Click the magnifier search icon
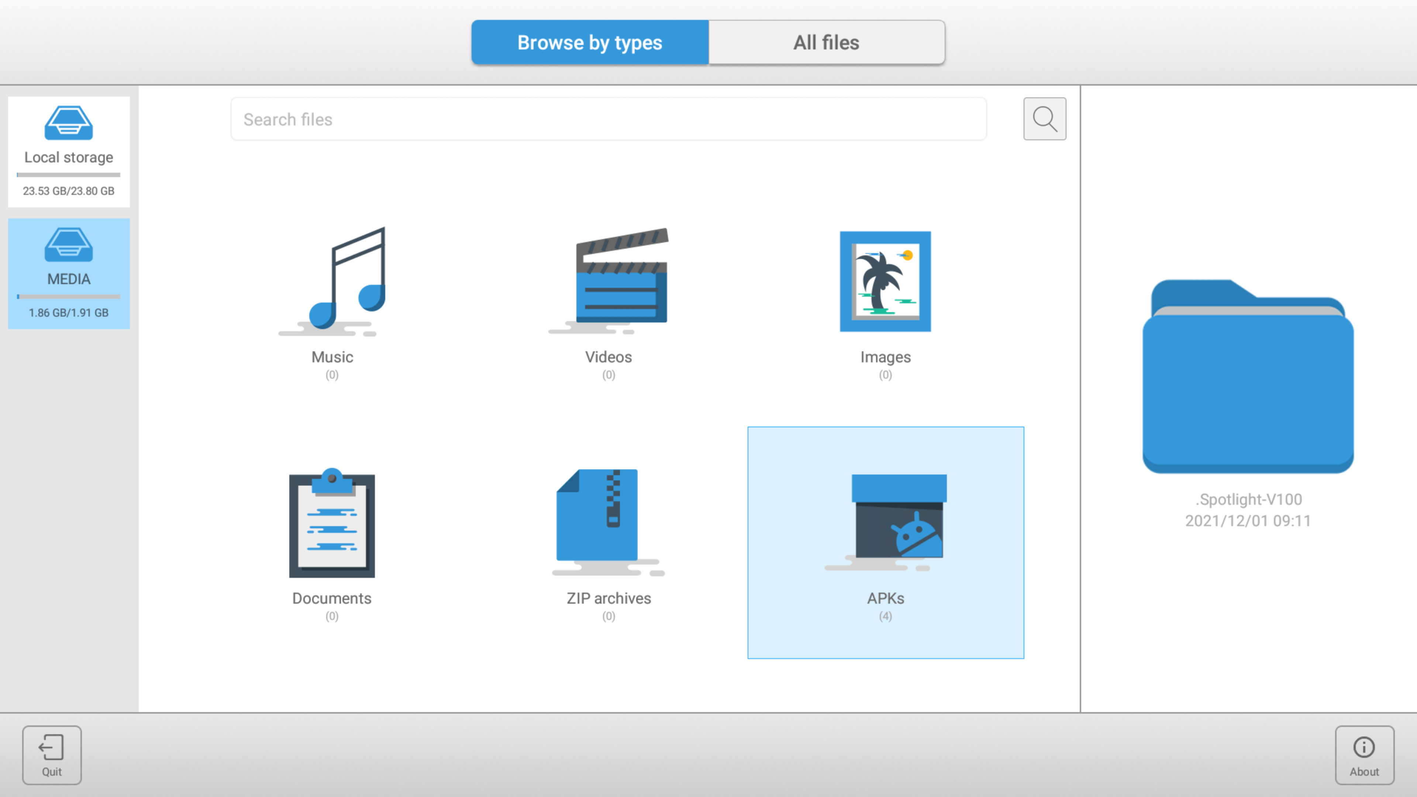 point(1045,119)
